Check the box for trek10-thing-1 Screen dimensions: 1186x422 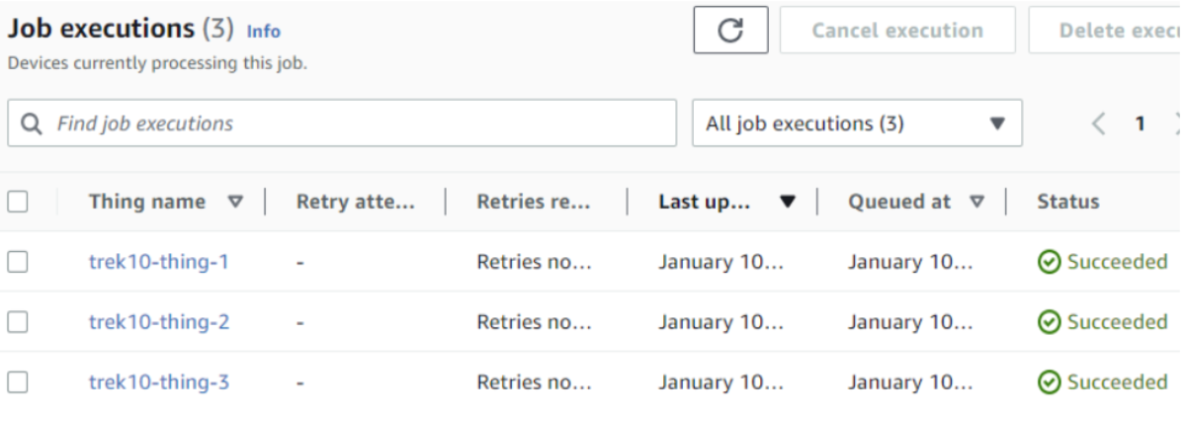pyautogui.click(x=17, y=262)
